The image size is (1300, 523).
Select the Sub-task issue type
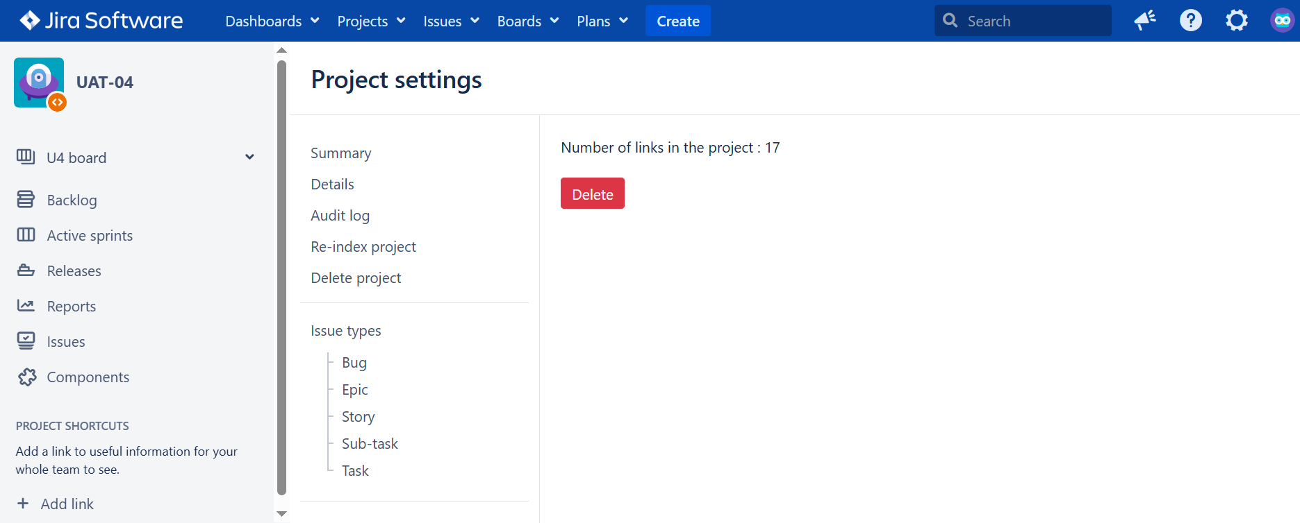[x=370, y=444]
